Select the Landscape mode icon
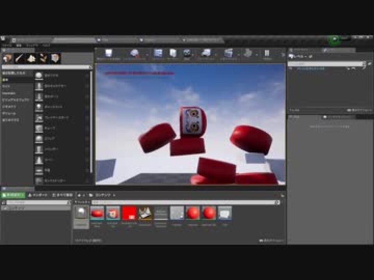 [x=31, y=58]
